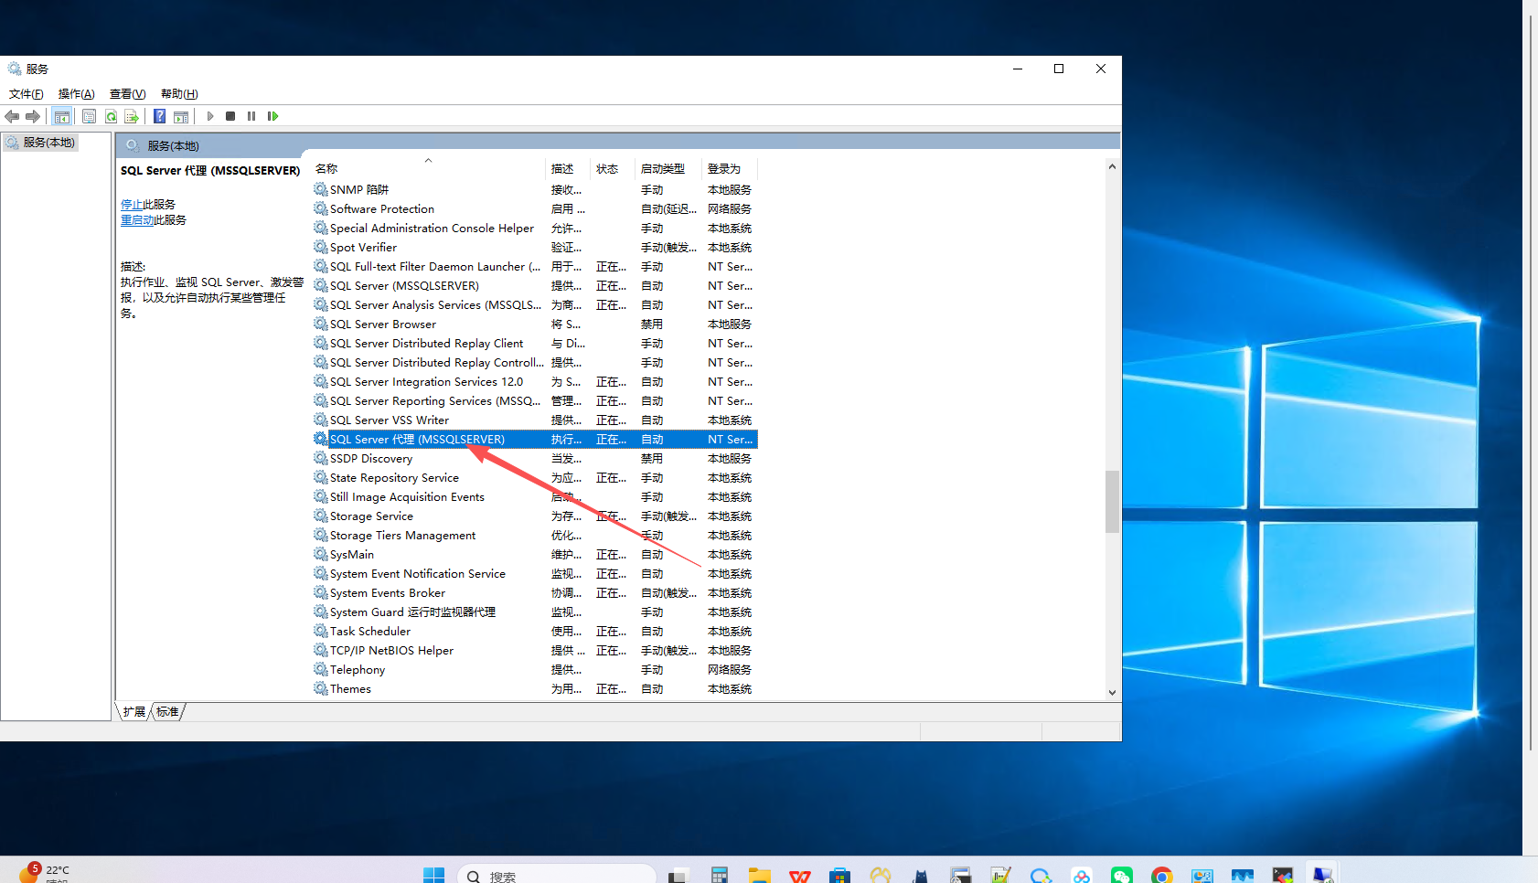Toggle show/hide console tree icon
This screenshot has width=1538, height=883.
tap(62, 116)
